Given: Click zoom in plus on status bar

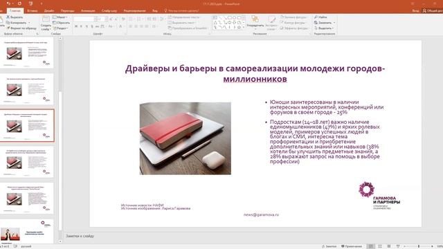Looking at the screenshot, I should coord(432,246).
